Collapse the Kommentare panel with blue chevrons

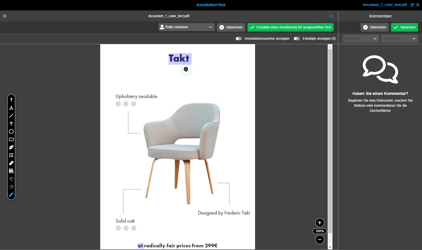(x=331, y=16)
